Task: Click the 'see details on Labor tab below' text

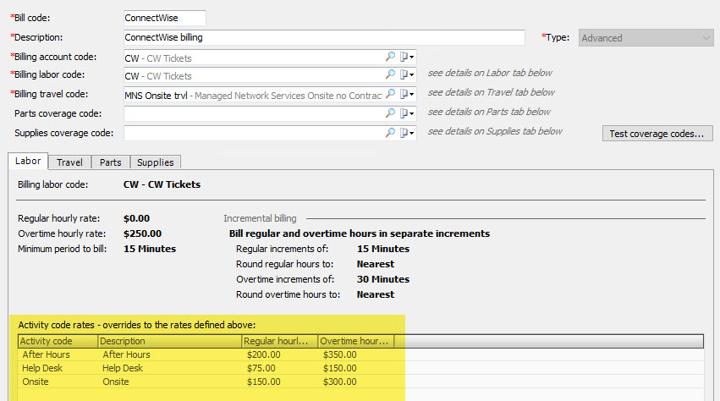Action: 490,73
